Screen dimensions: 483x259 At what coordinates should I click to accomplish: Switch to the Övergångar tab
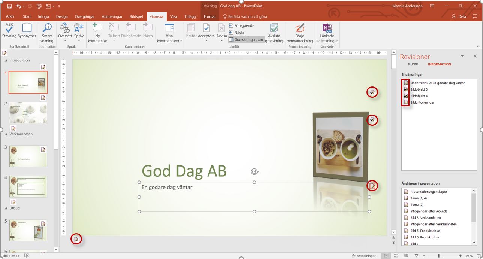(x=85, y=16)
